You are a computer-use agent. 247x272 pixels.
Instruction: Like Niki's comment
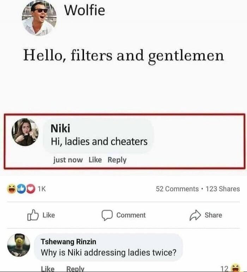[x=95, y=160]
